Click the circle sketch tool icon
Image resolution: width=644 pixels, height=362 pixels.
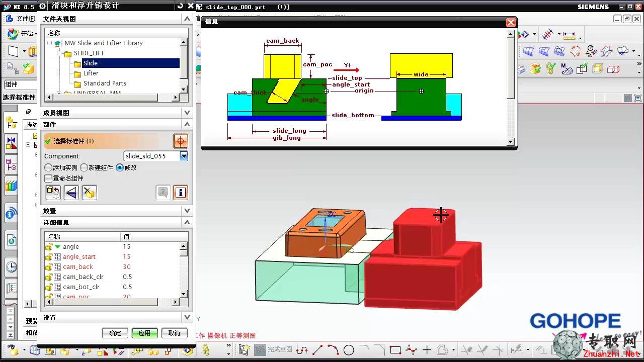click(349, 350)
